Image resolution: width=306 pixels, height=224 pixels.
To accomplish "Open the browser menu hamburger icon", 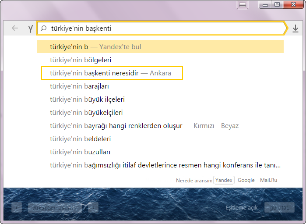I will [243, 5].
